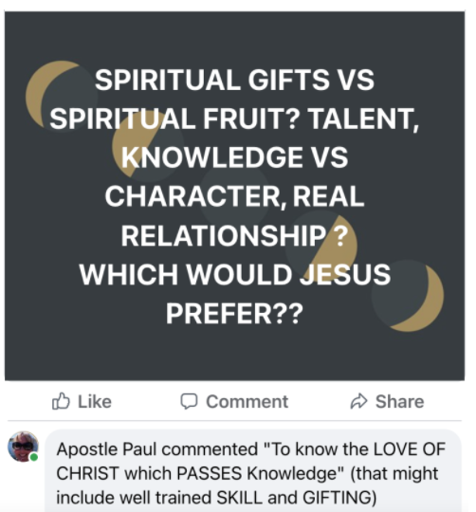
Task: Click the thumbs-up Like icon
Action: (61, 401)
